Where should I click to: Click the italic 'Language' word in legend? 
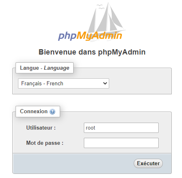(56, 68)
